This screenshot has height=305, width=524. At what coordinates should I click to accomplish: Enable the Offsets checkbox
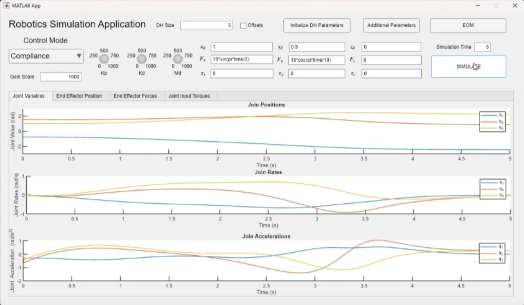(243, 25)
